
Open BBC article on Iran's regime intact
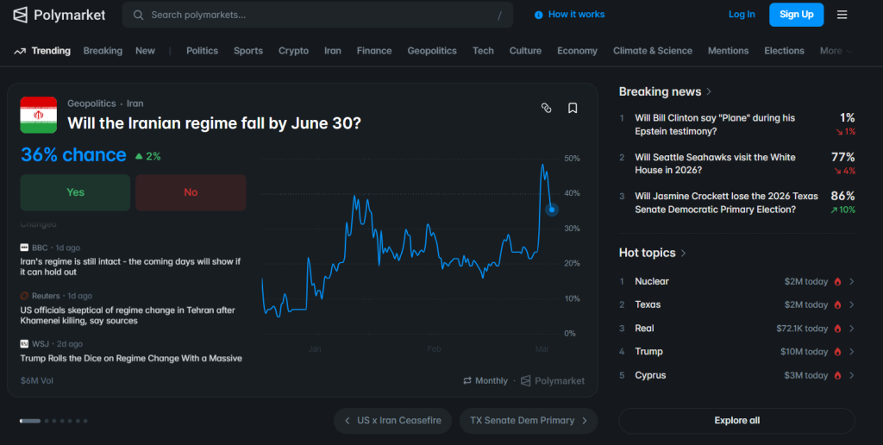coord(131,267)
